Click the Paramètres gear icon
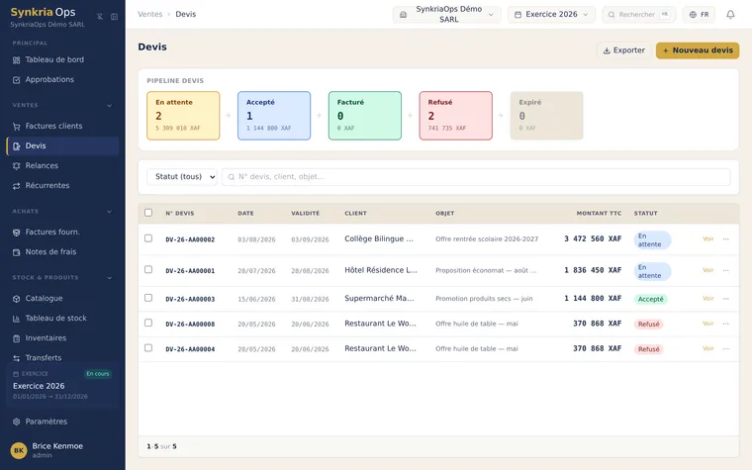Image resolution: width=752 pixels, height=470 pixels. tap(16, 422)
